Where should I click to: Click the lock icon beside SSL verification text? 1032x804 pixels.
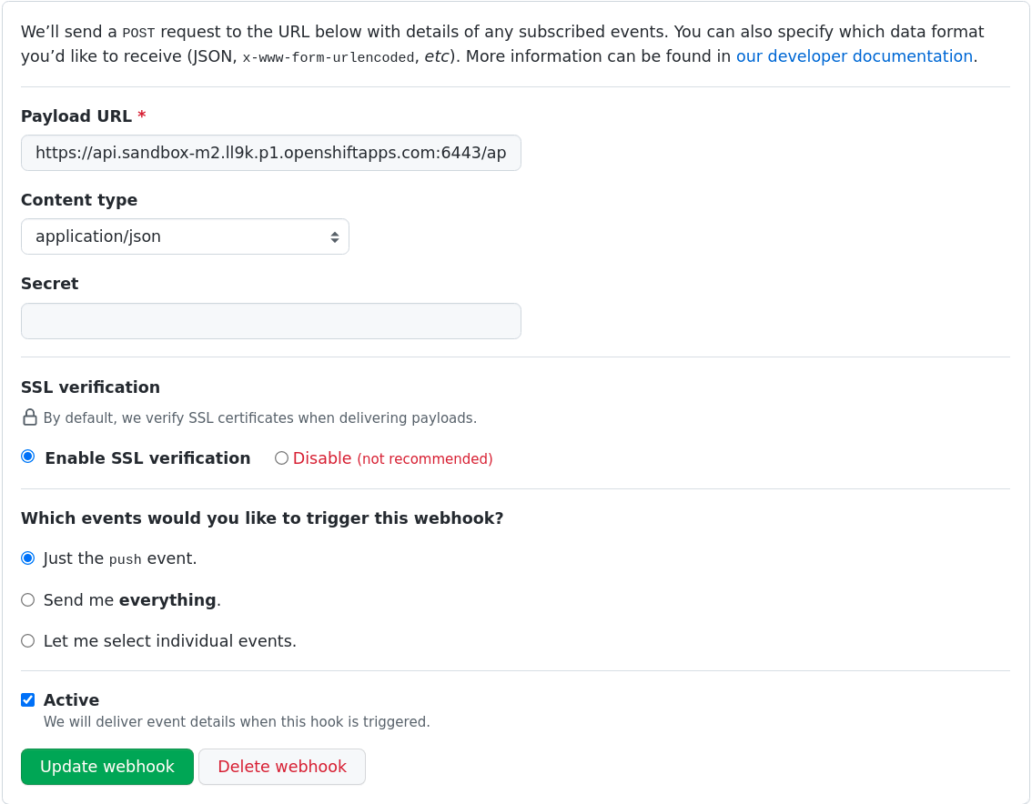(x=28, y=416)
